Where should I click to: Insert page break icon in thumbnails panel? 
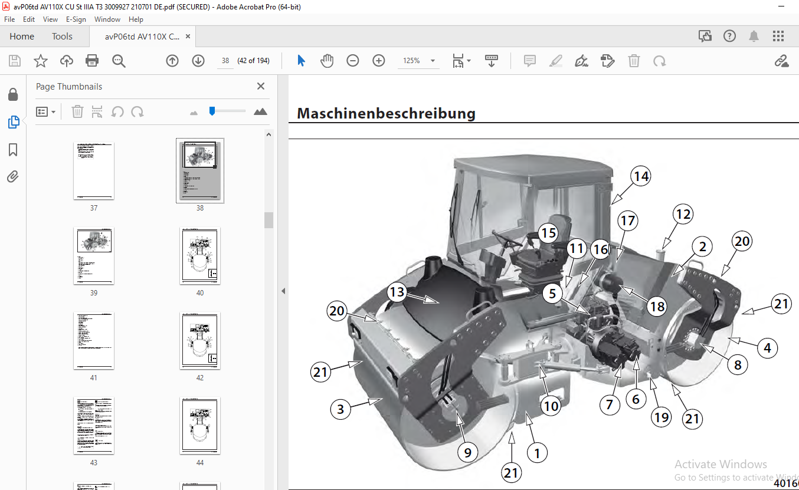pos(97,111)
